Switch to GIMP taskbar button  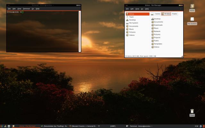[x=111, y=126]
